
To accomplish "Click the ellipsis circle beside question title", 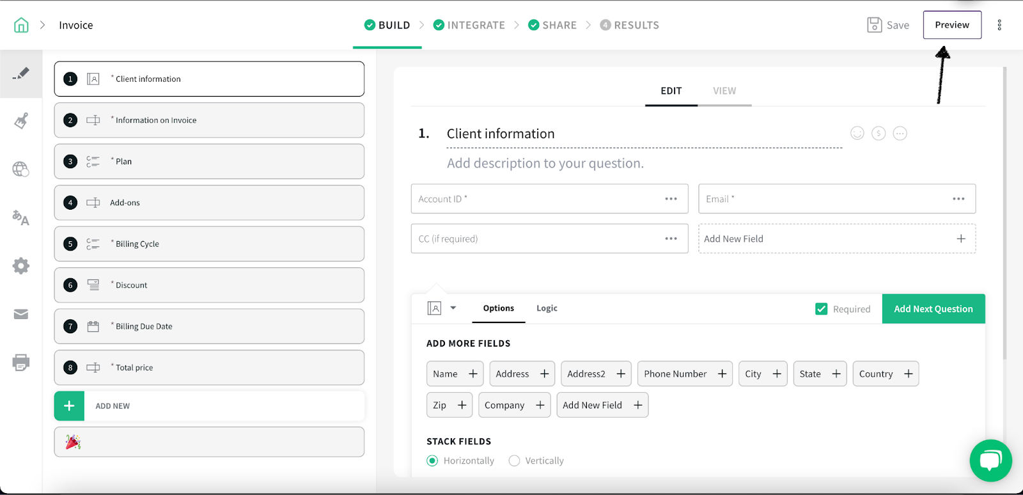I will point(900,133).
